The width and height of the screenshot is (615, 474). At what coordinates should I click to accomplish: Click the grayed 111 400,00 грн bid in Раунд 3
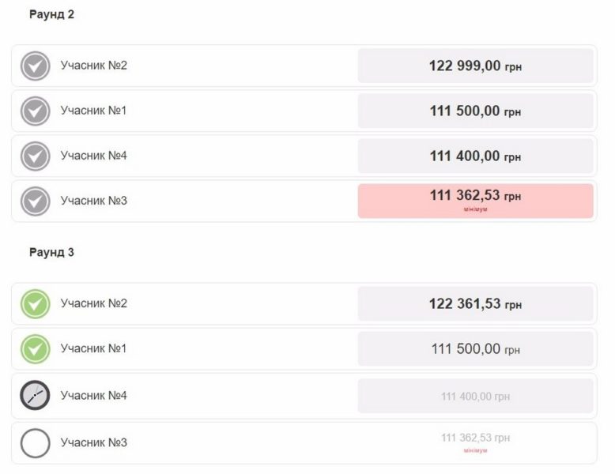475,396
